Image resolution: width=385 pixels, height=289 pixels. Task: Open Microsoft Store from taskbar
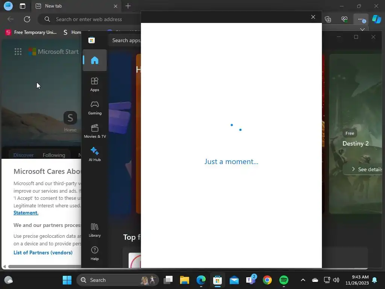218,280
